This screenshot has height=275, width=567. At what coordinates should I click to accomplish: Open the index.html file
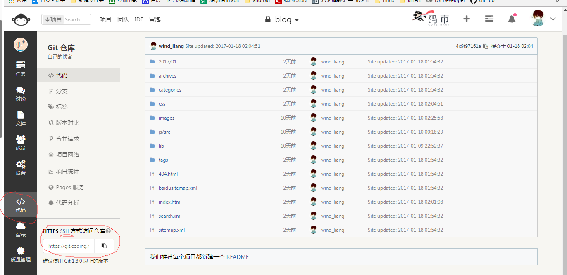(170, 202)
